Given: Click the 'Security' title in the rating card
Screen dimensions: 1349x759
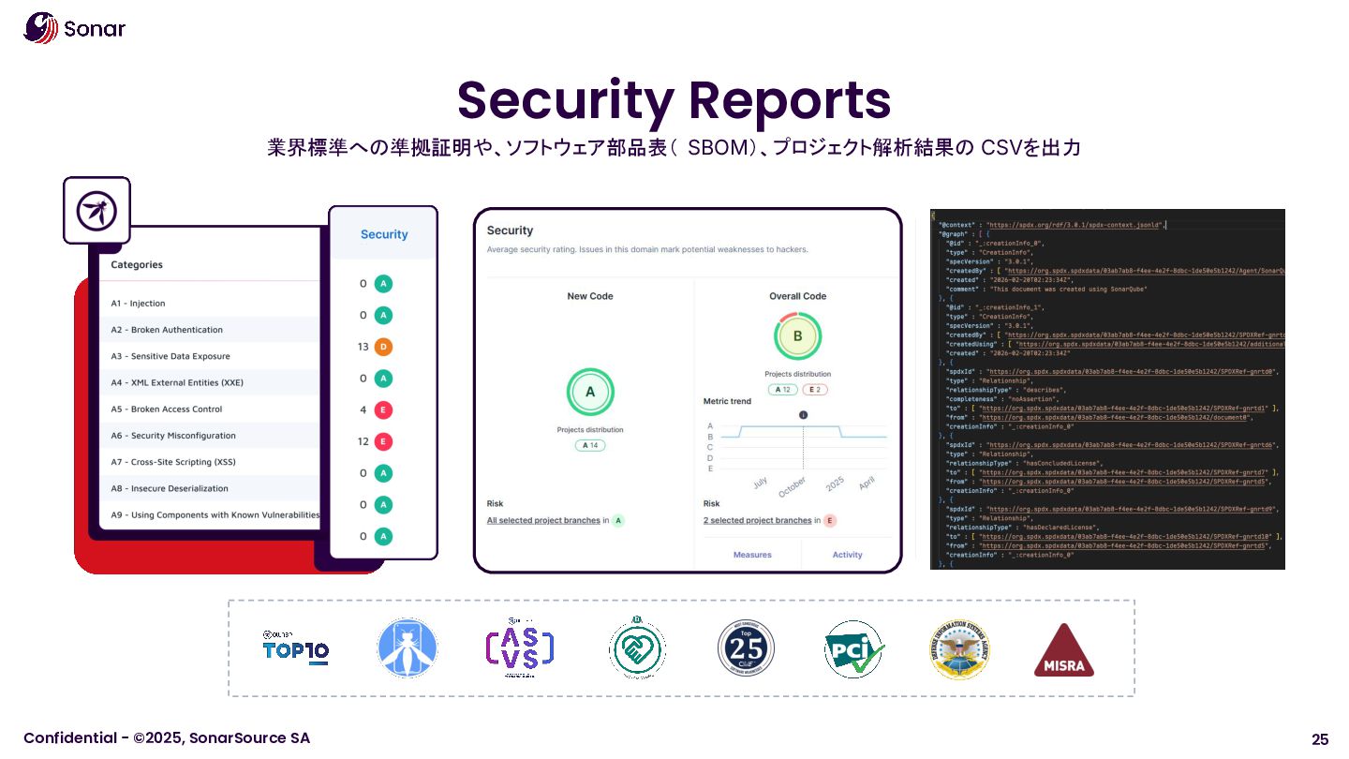Looking at the screenshot, I should click(x=510, y=231).
